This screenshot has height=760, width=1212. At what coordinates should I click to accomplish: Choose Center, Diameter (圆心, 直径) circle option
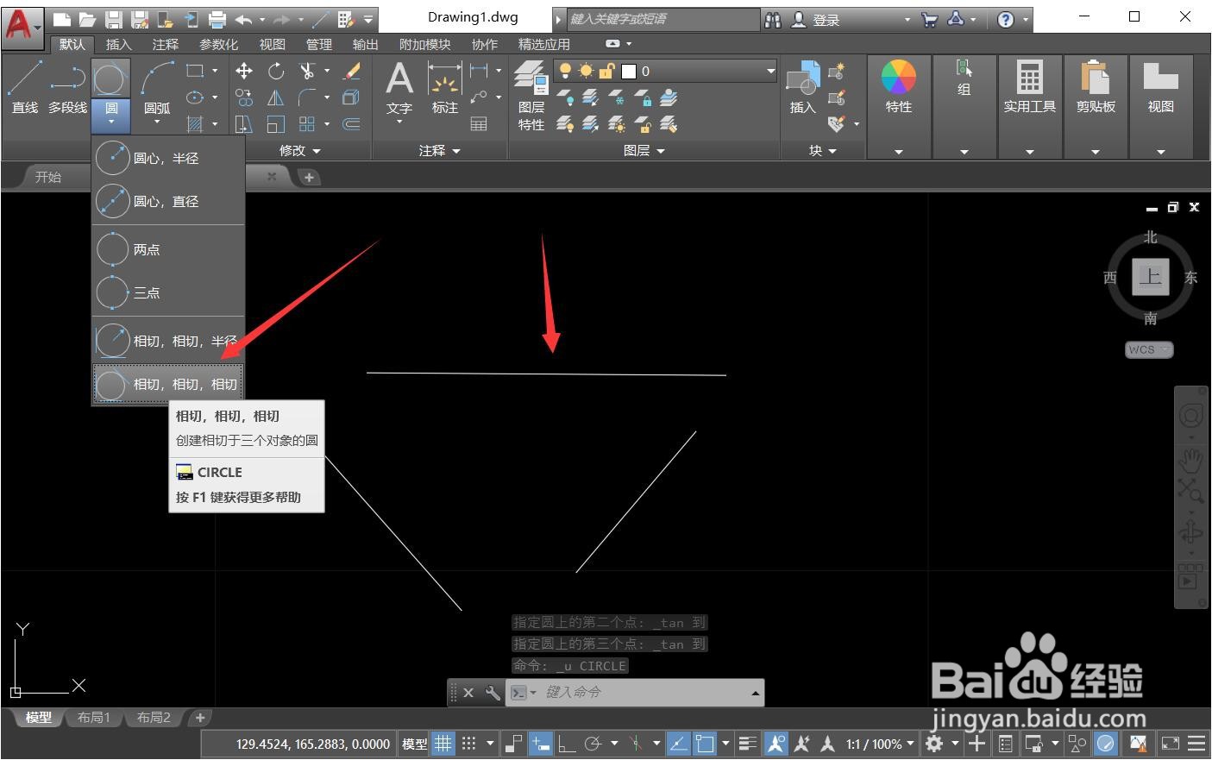(168, 201)
